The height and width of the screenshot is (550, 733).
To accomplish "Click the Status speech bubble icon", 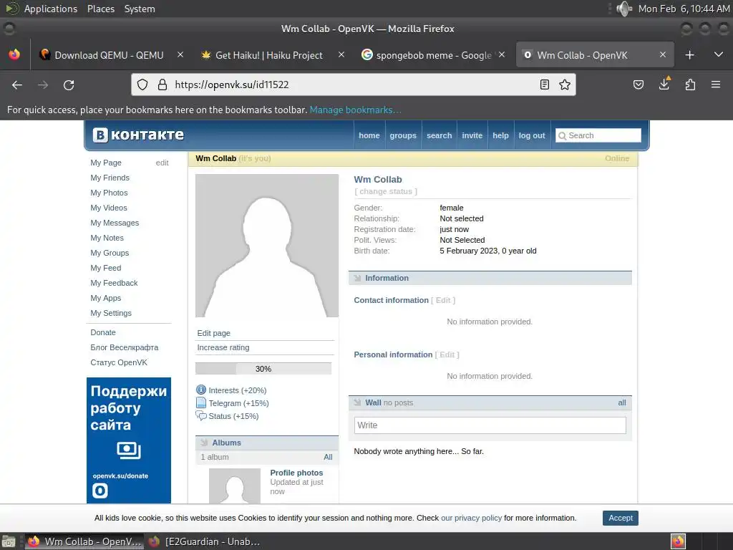I will click(201, 416).
